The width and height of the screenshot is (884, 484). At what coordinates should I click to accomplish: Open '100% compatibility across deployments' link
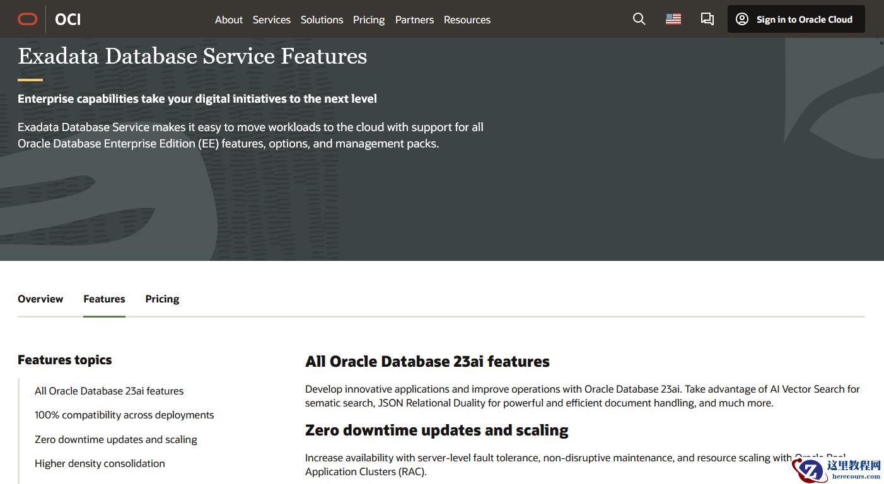point(124,415)
